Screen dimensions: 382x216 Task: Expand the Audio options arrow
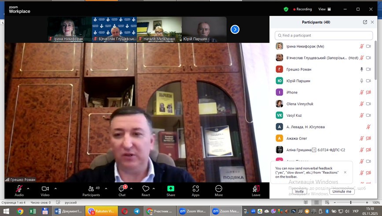[28, 188]
